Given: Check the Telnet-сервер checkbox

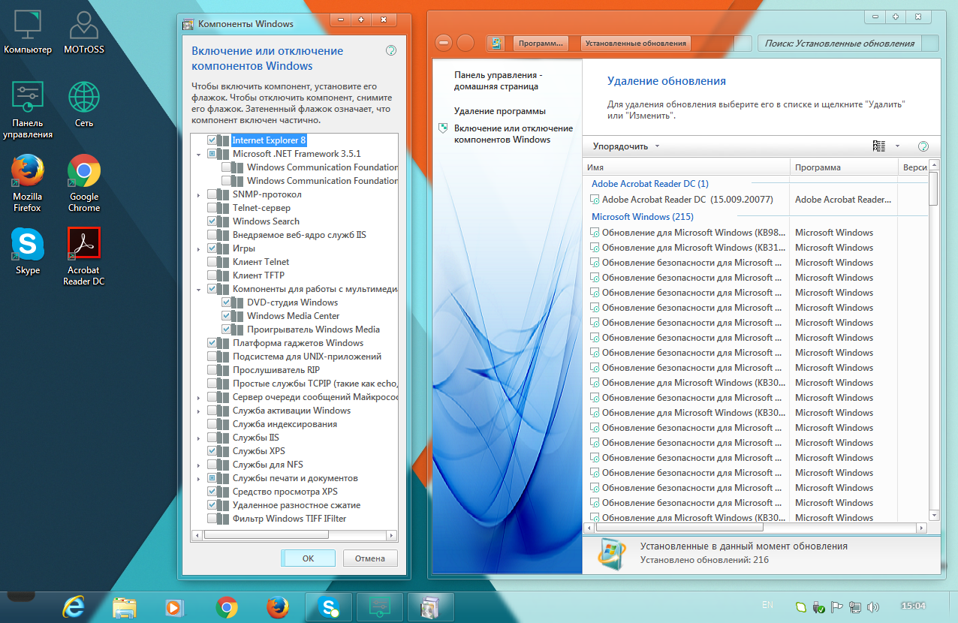Looking at the screenshot, I should pyautogui.click(x=212, y=208).
